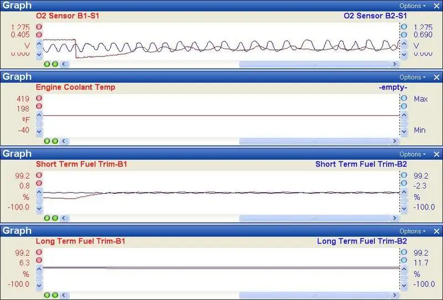Select the 'Engine Coolant Temp' label
443x300 pixels.
click(x=75, y=87)
